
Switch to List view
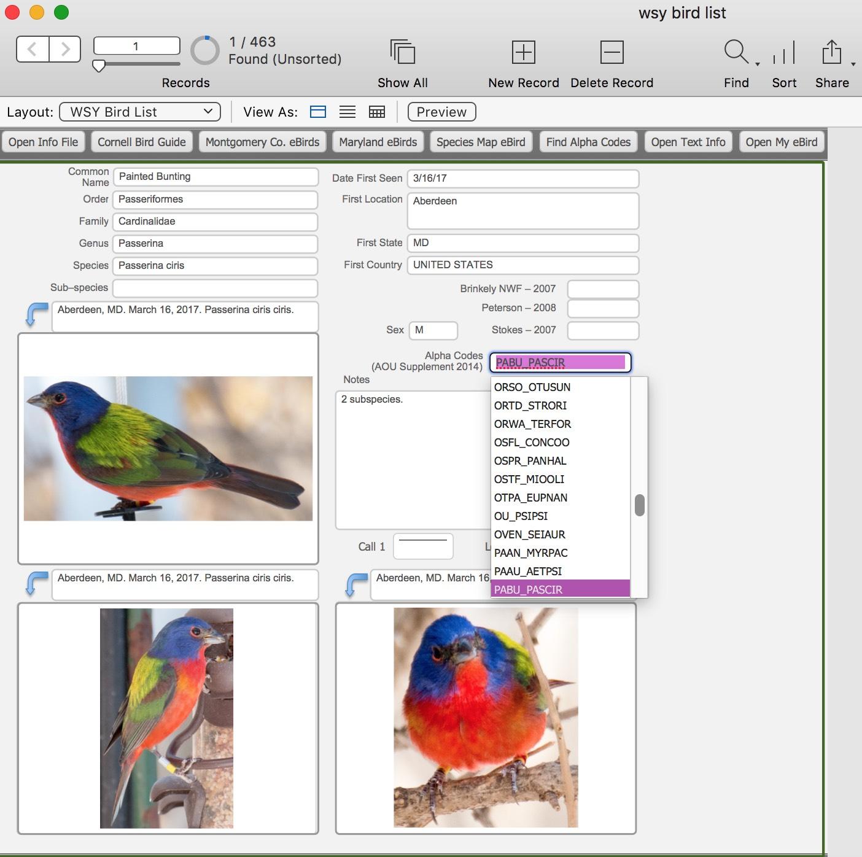click(x=348, y=112)
